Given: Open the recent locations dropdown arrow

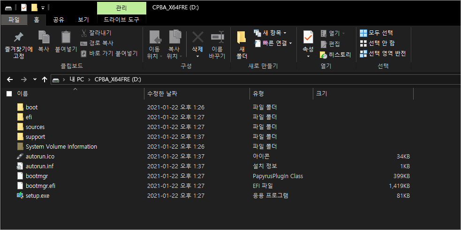Looking at the screenshot, I should tap(35, 79).
